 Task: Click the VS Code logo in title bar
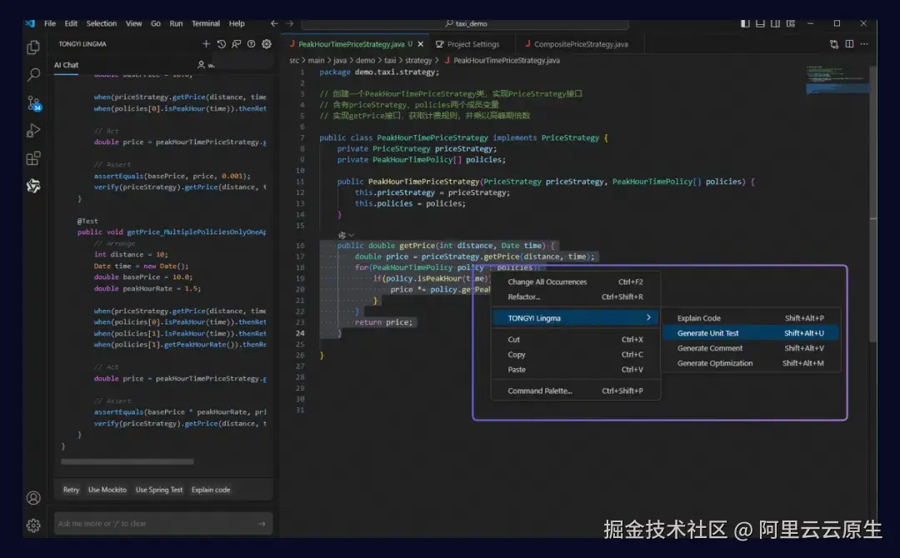click(31, 23)
